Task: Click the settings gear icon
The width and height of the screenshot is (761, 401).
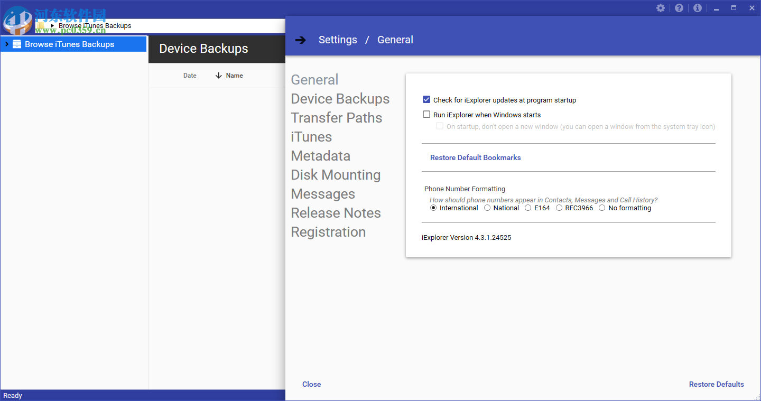Action: (x=661, y=8)
